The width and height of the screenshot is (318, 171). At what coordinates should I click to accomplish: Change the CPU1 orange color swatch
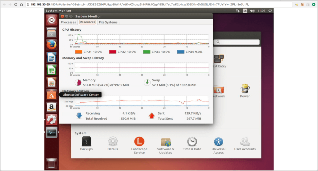(79, 52)
